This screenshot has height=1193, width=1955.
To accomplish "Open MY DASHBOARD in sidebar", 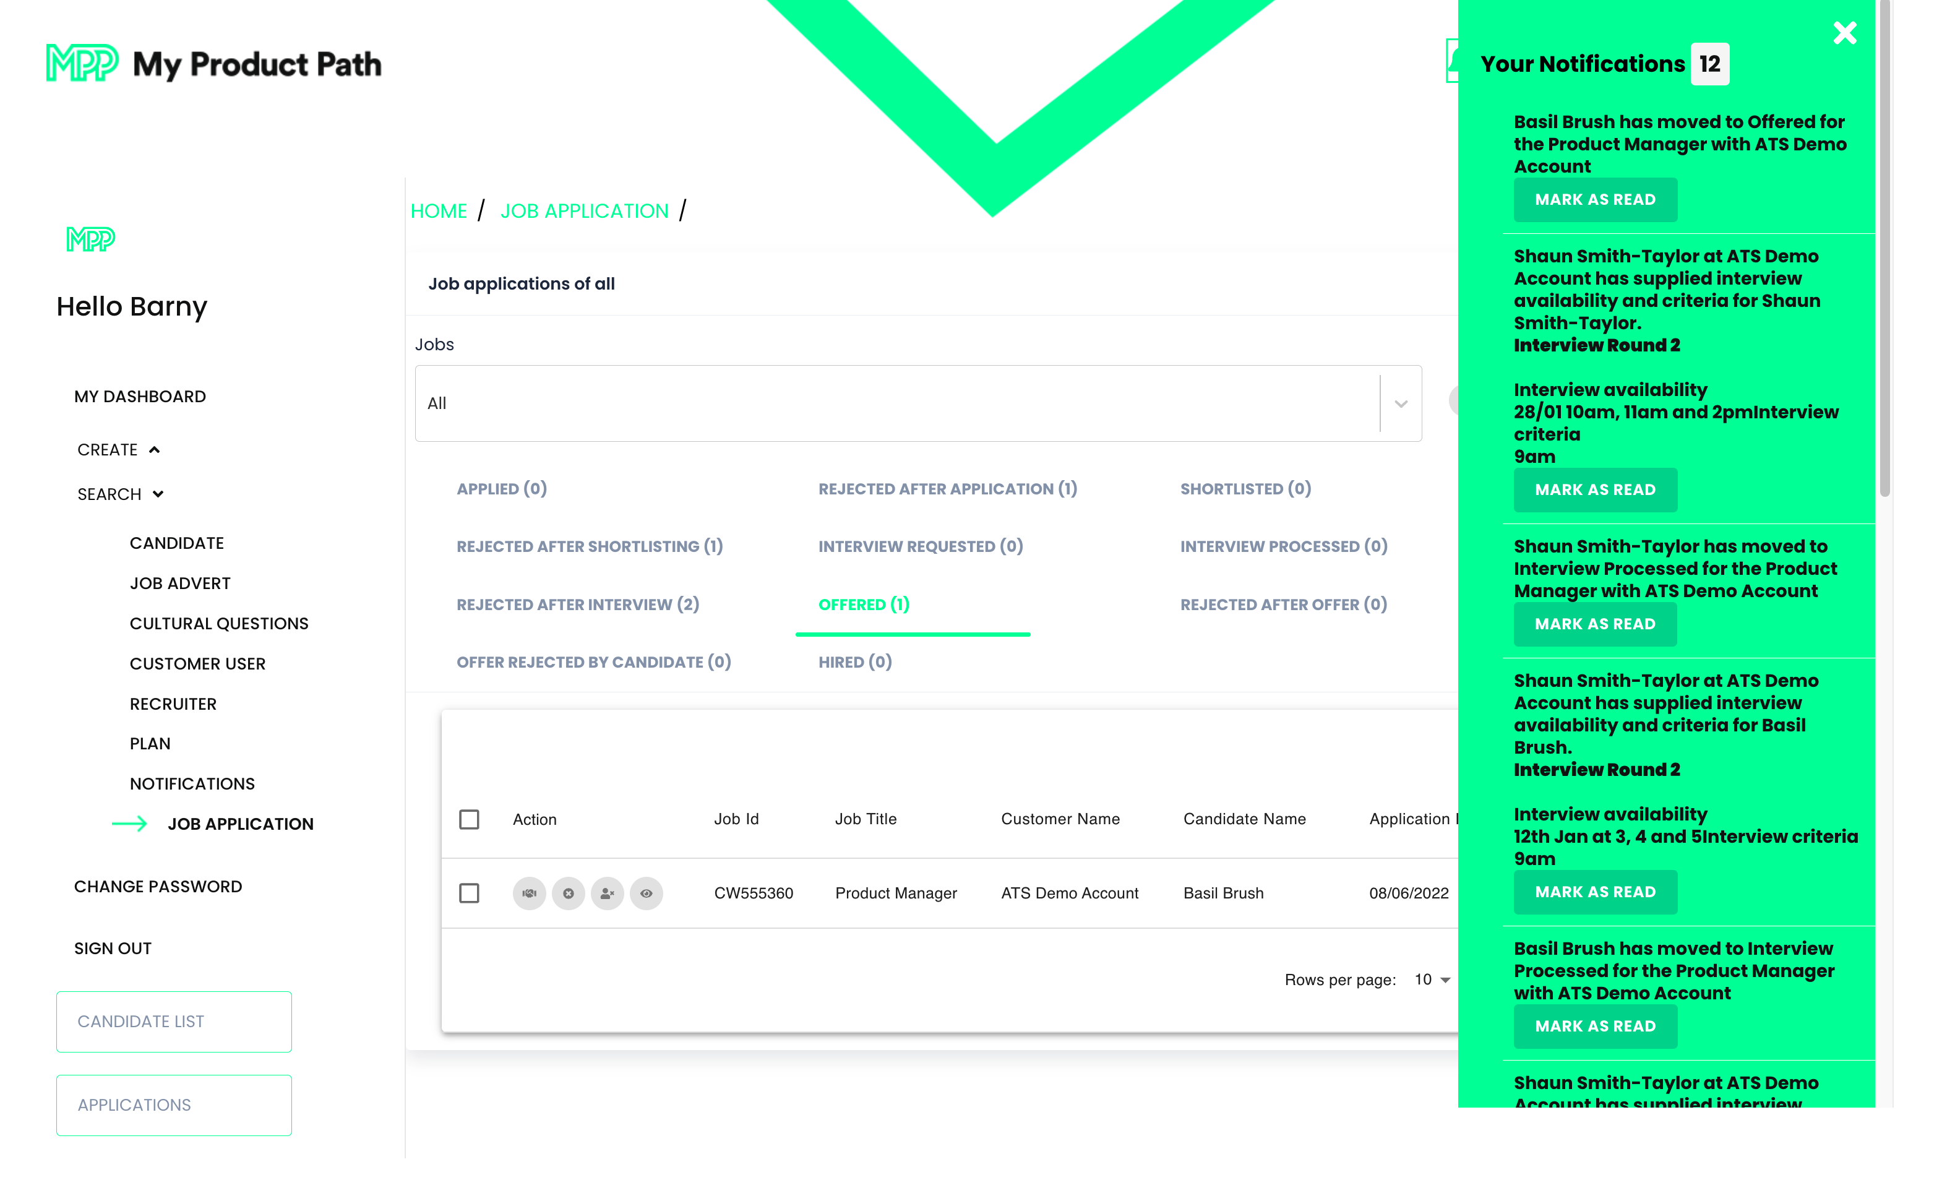I will [140, 396].
